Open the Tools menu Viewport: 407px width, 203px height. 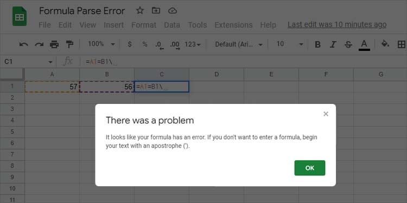tap(198, 25)
